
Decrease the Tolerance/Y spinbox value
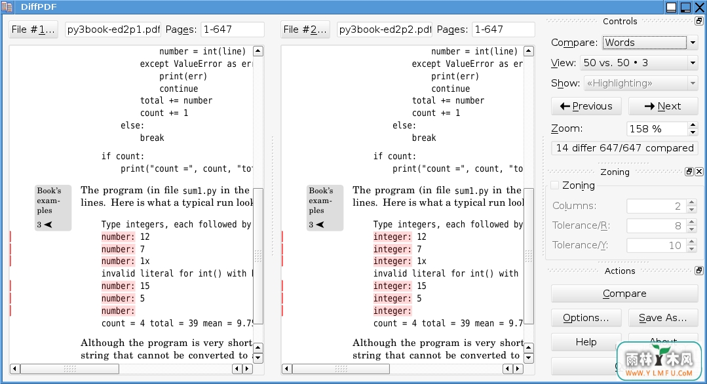tap(692, 249)
